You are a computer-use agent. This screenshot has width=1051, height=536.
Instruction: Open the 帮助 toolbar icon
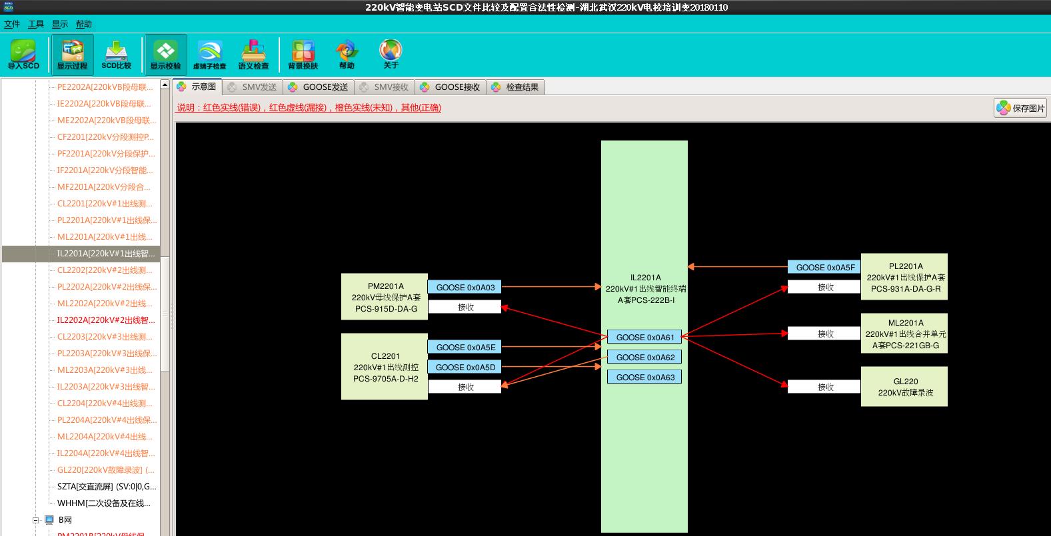347,55
